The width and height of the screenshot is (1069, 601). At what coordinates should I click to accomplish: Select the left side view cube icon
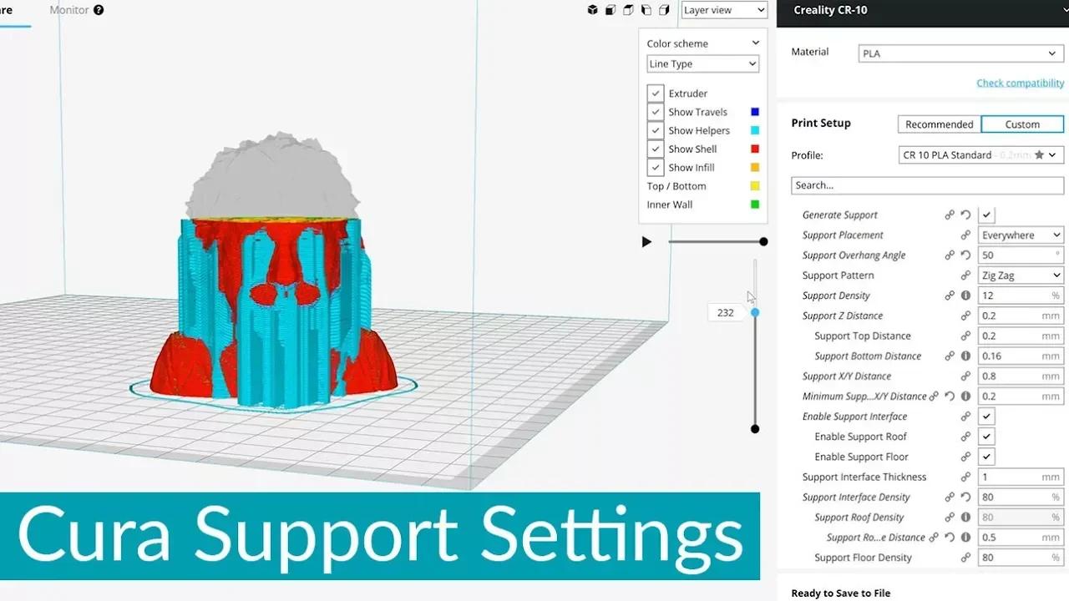pyautogui.click(x=646, y=10)
